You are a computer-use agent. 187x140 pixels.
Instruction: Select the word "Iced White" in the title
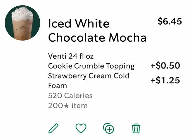79,23
